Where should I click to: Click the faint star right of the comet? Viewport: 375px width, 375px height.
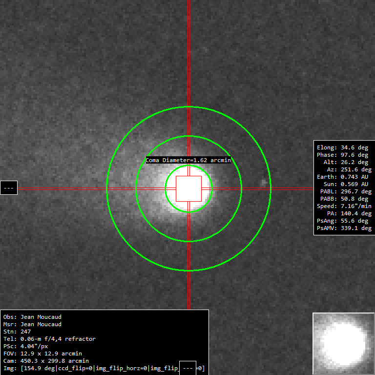[264, 183]
